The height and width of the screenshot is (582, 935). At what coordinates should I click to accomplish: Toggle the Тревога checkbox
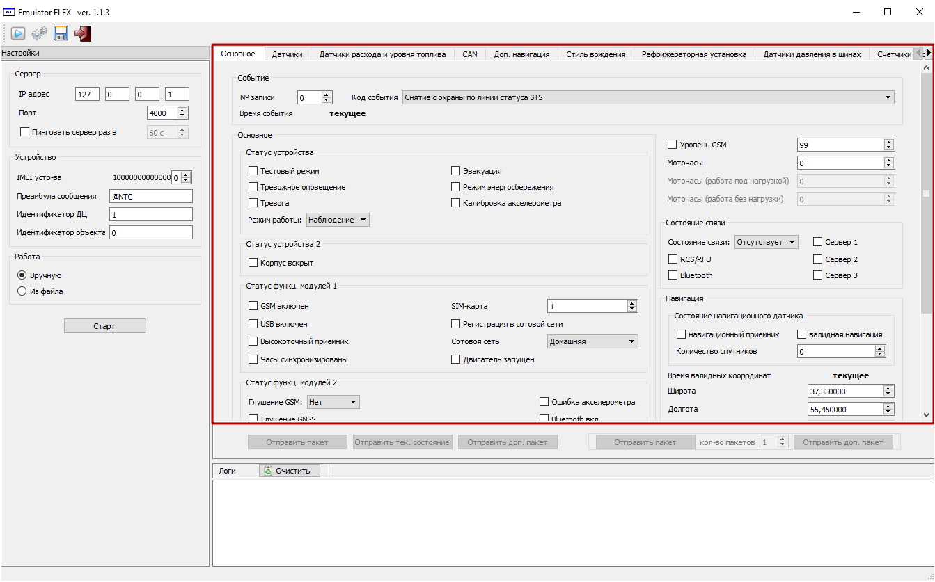[x=253, y=203]
